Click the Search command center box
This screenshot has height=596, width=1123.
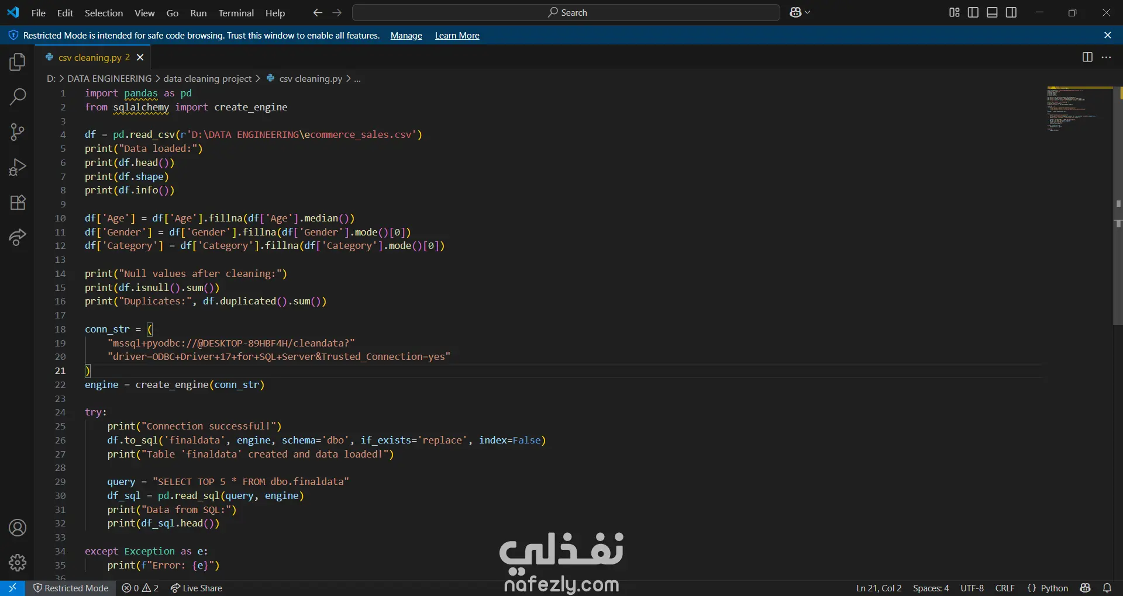coord(566,12)
